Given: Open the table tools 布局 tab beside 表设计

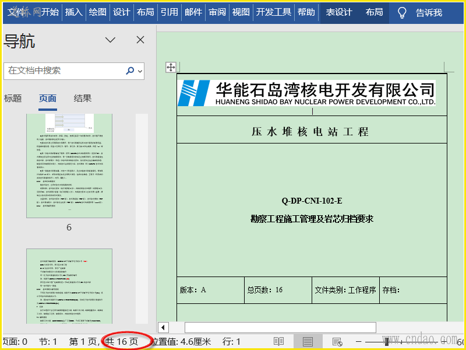Looking at the screenshot, I should click(x=374, y=12).
